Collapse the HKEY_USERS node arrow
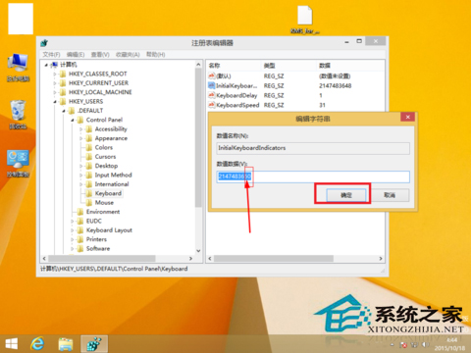 (x=55, y=102)
